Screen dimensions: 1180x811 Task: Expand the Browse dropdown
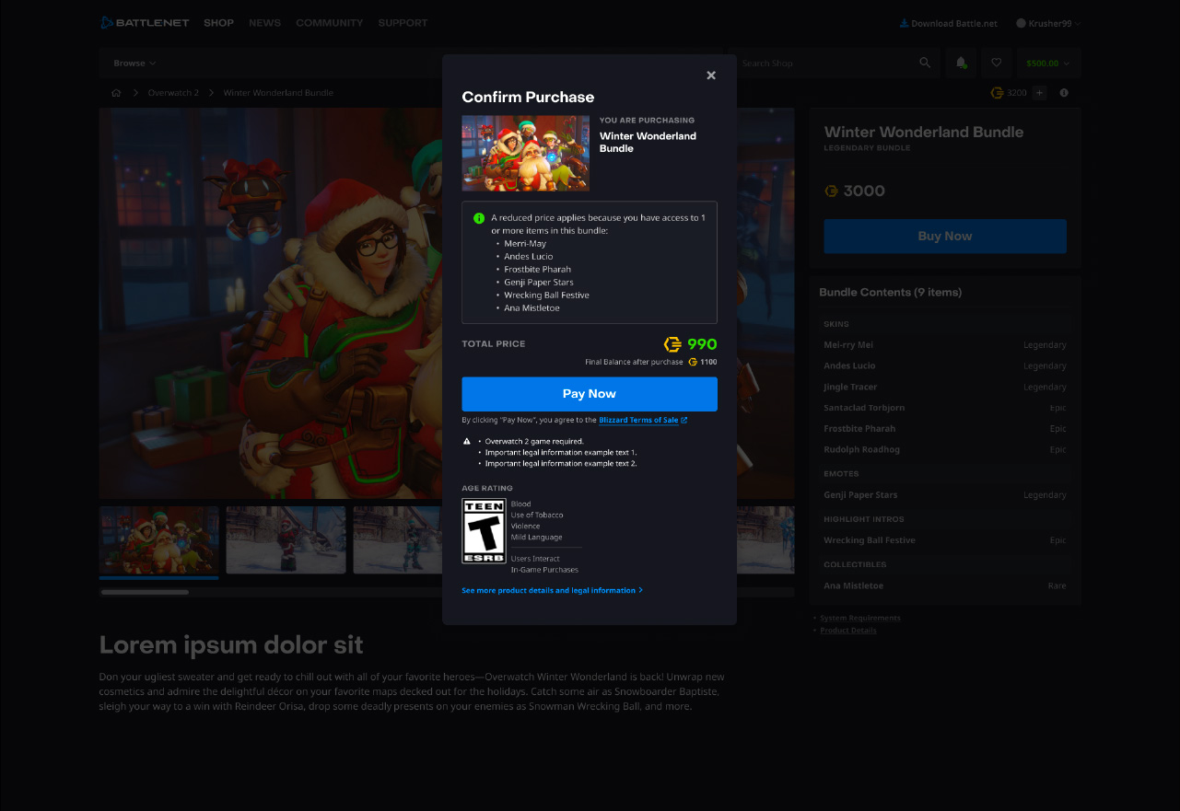click(x=134, y=64)
